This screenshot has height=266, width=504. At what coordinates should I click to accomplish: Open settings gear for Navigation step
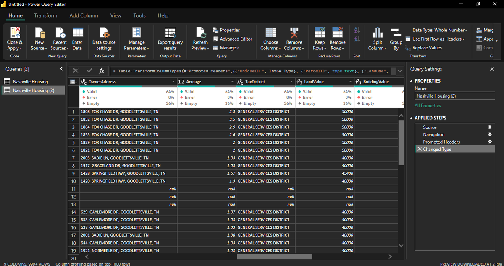pyautogui.click(x=489, y=134)
